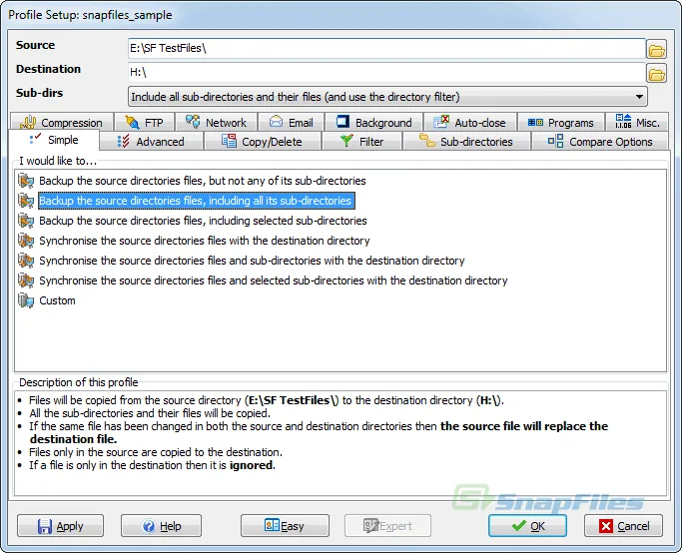Switch to the Compare Options tab
Screen dimensions: 682x553
click(600, 142)
